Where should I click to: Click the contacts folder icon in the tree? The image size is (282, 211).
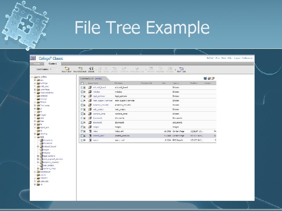click(x=38, y=96)
